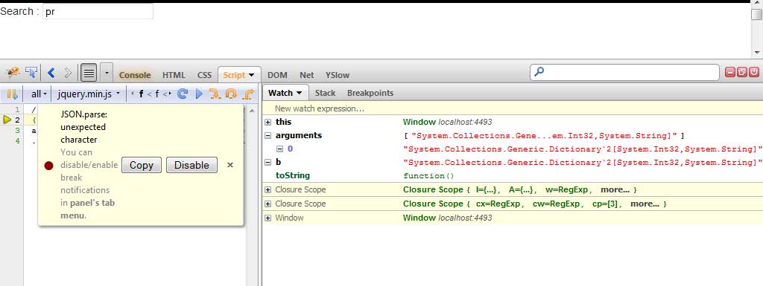Click the Window localhost:4493 value of 'this'
The width and height of the screenshot is (763, 286).
click(448, 122)
